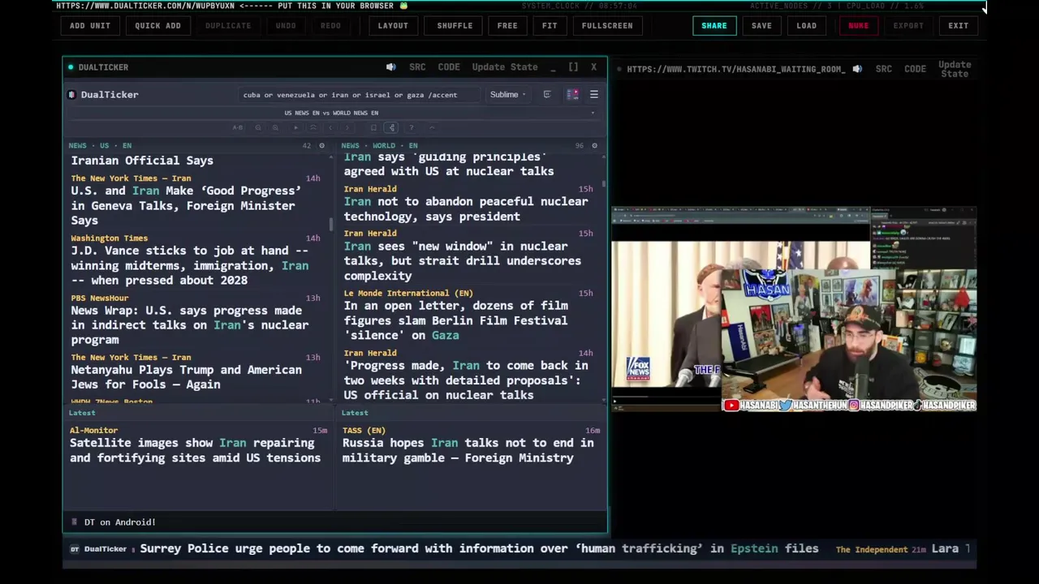Screen dimensions: 1039x584
Task: Open the Sublime theme dropdown
Action: pyautogui.click(x=507, y=95)
